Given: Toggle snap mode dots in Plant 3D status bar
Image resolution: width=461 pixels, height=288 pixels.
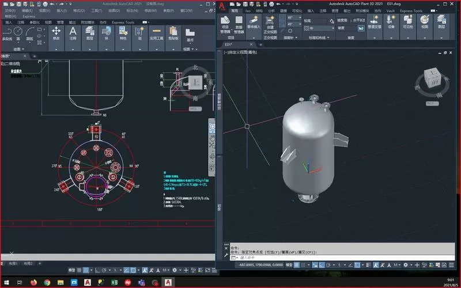Looking at the screenshot, I should coord(303,265).
